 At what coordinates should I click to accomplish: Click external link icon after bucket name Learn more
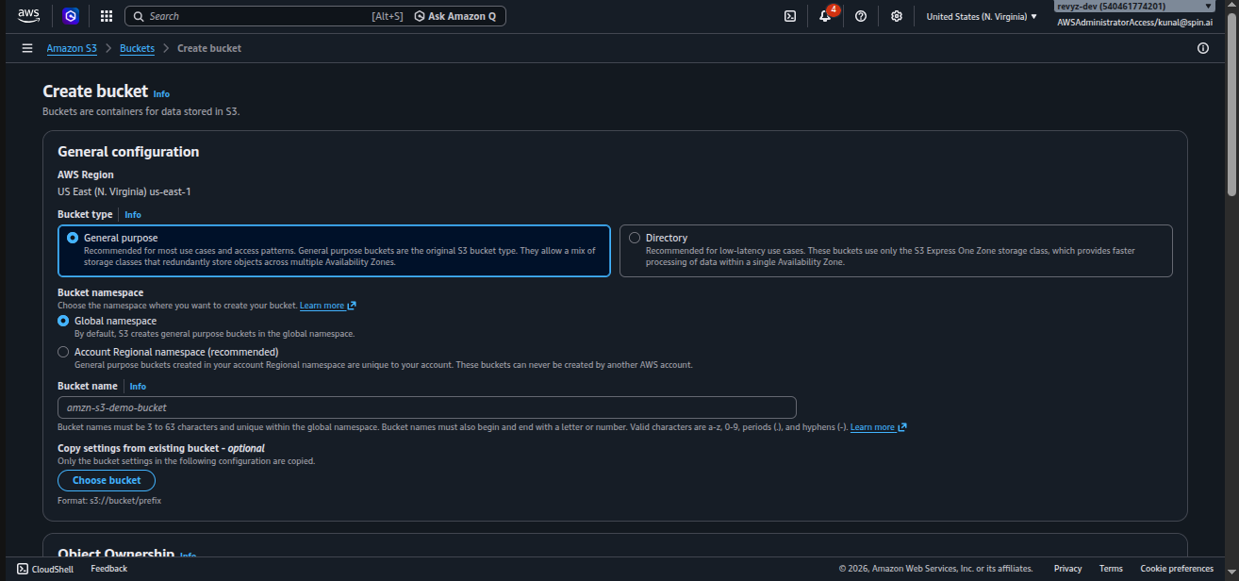(902, 427)
